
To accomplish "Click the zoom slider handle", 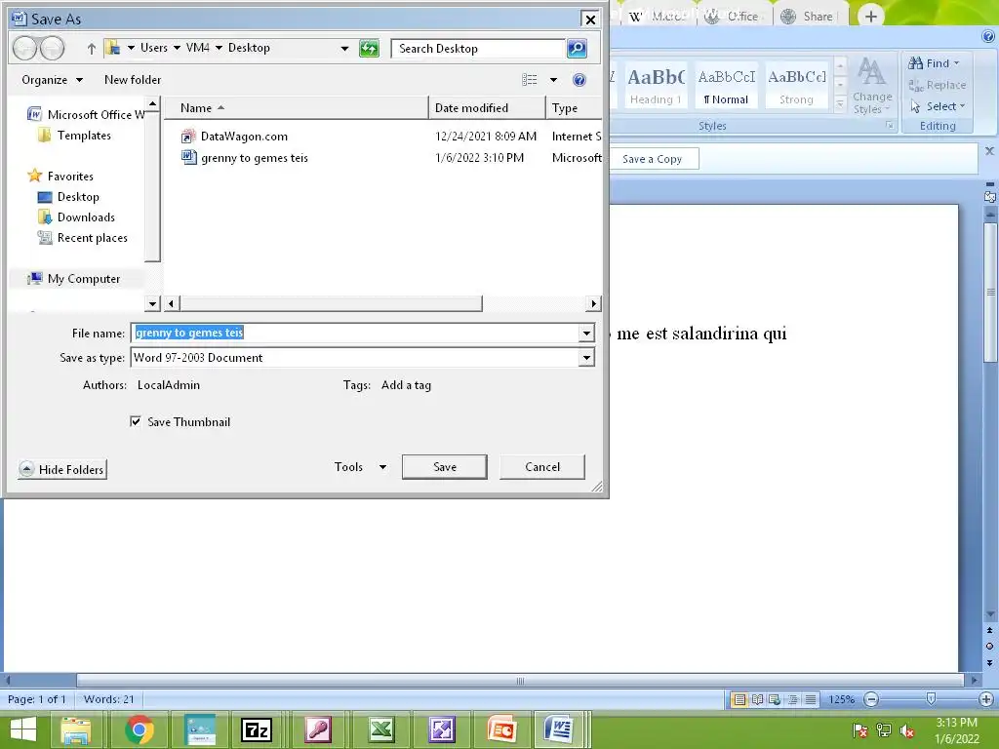I will pos(931,699).
